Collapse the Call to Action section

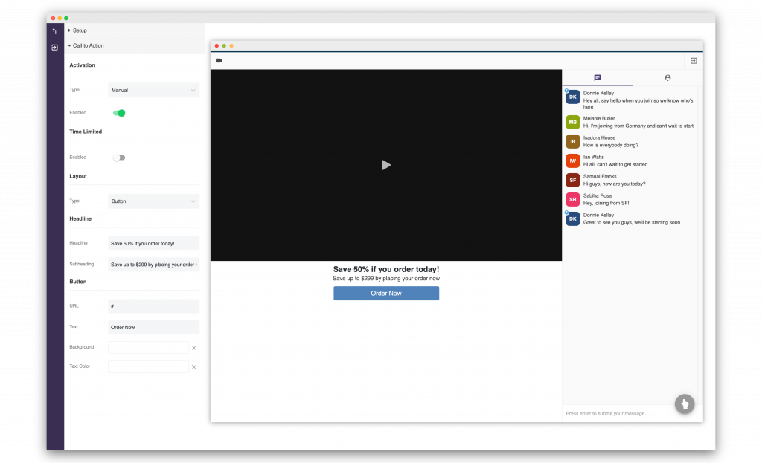88,45
